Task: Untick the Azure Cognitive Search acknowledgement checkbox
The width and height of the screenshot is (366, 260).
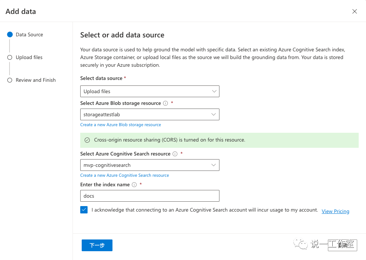Action: tap(84, 210)
